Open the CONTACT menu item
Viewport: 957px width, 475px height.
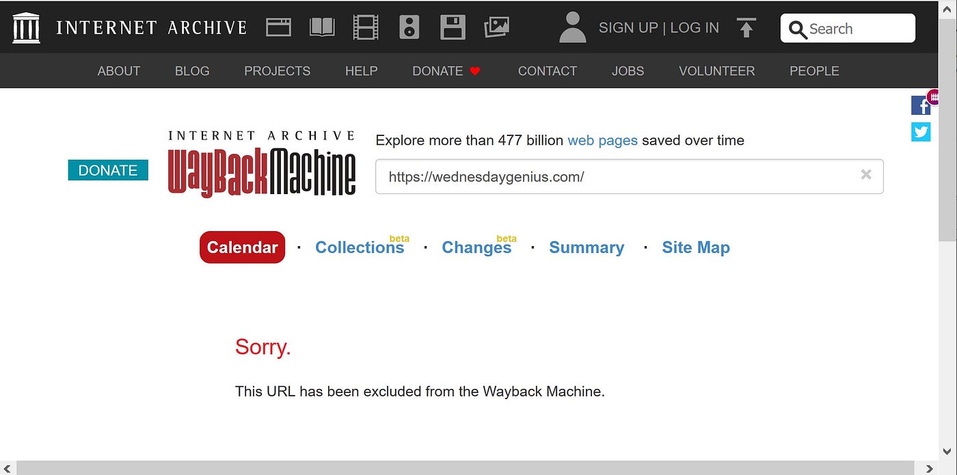(x=548, y=71)
